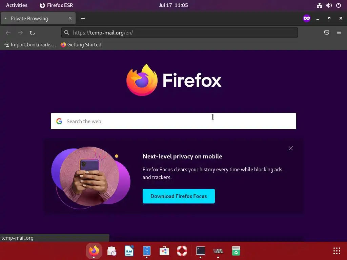The image size is (347, 260).
Task: Open a new tab with plus button
Action: [83, 19]
